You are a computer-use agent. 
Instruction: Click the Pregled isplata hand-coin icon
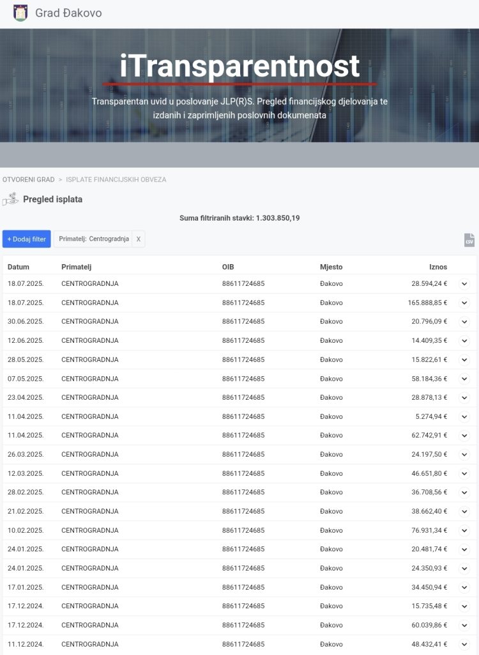[10, 200]
